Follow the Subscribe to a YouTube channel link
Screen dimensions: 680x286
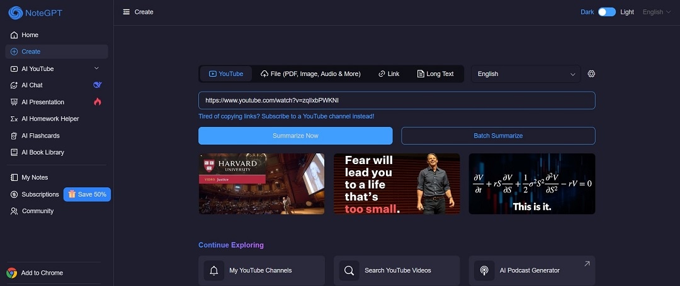[286, 116]
